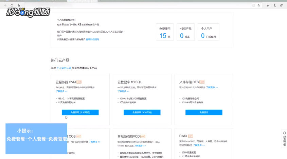The image size is (287, 159).
Task: Click 了解更多 under 云服务器 CVM
Action: point(61,91)
